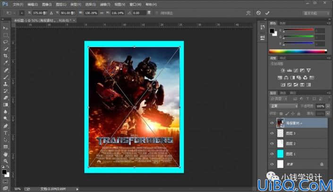Add a Black & White adjustment

tap(293, 78)
